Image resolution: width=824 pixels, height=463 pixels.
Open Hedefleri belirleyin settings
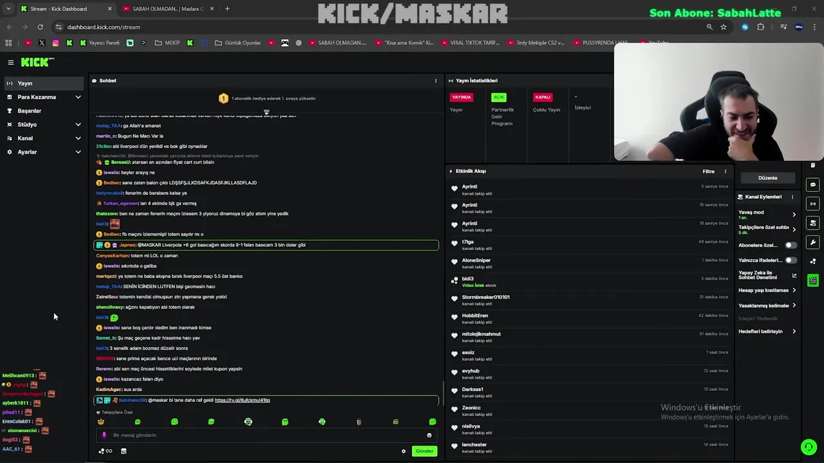[x=794, y=332]
